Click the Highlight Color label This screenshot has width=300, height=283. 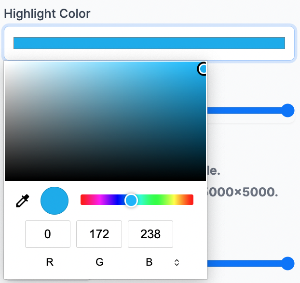pos(47,14)
